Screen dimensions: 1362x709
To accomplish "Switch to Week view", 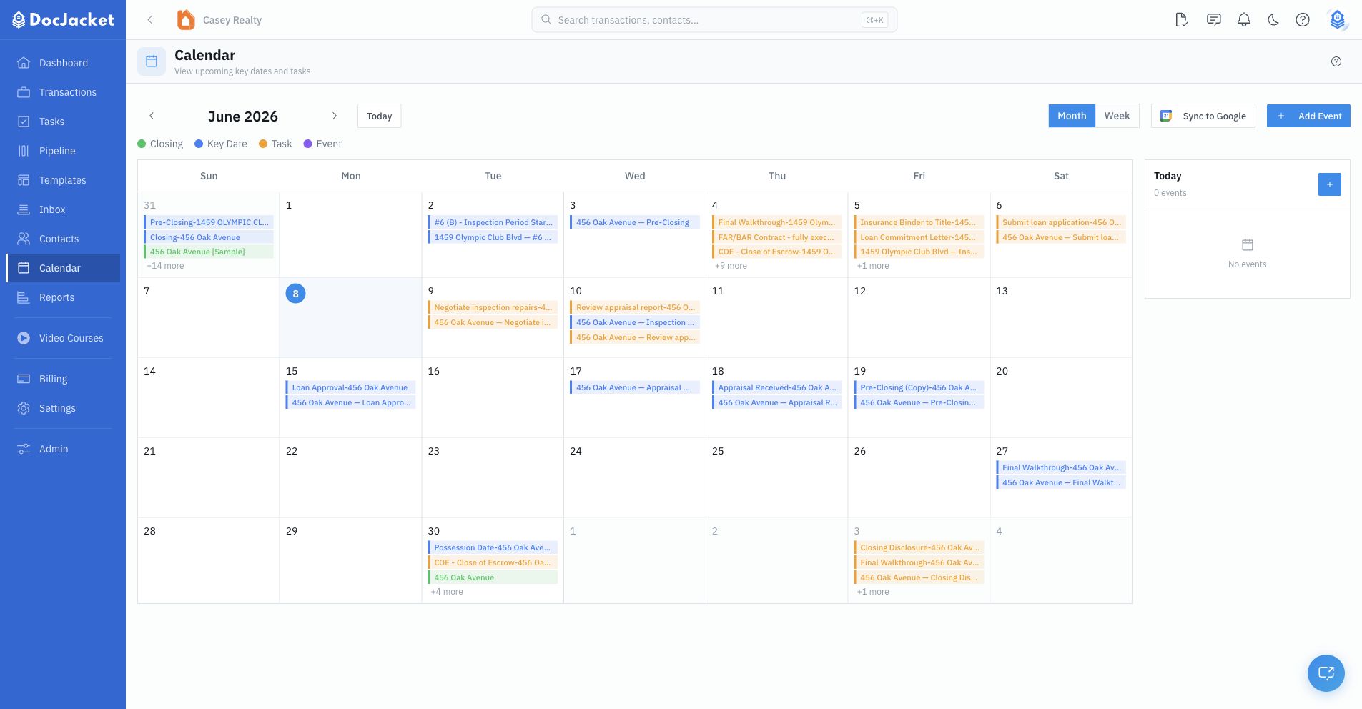I will point(1117,116).
